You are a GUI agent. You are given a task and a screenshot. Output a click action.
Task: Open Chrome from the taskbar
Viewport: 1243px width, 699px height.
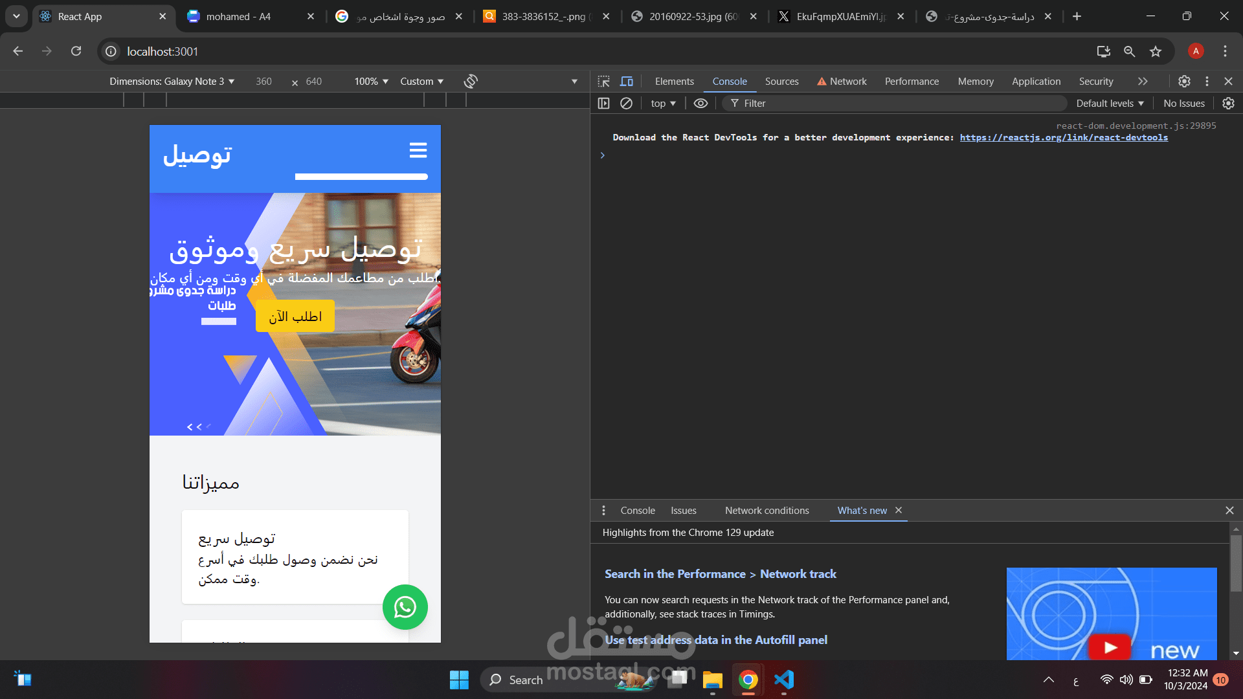748,680
